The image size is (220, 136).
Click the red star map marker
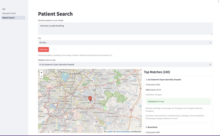90,99
